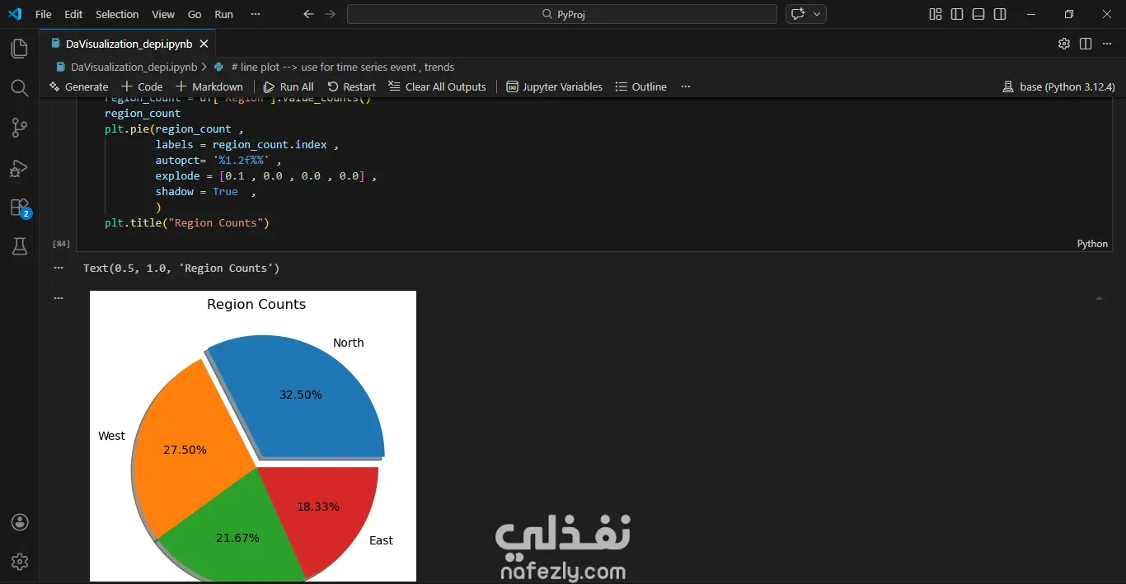Click the VS Code logo icon

[15, 14]
